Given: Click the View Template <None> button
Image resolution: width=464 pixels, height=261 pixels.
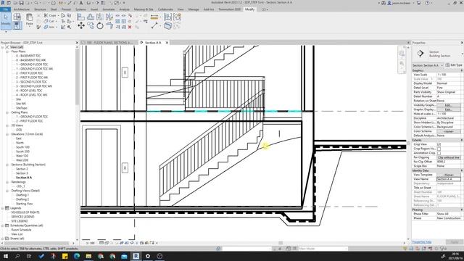Looking at the screenshot, I should (449, 175).
